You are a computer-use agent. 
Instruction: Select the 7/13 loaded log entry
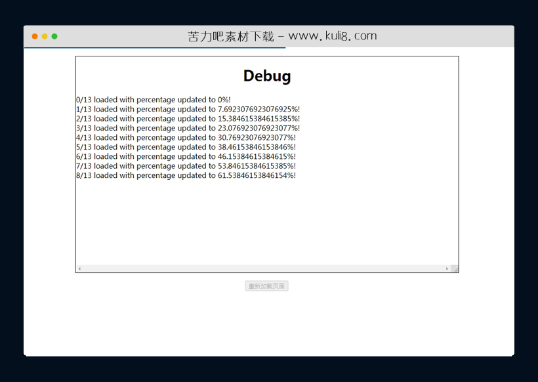point(187,165)
